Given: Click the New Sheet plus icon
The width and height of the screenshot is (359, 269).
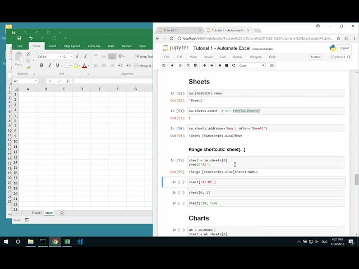Looking at the screenshot, I should [x=62, y=213].
